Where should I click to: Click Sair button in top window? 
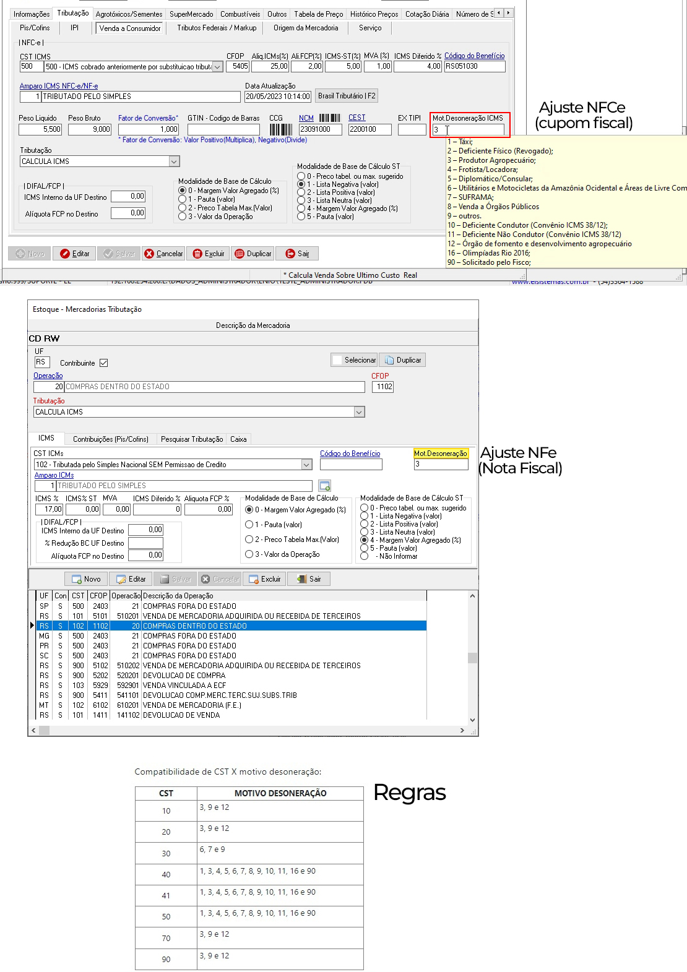[297, 254]
